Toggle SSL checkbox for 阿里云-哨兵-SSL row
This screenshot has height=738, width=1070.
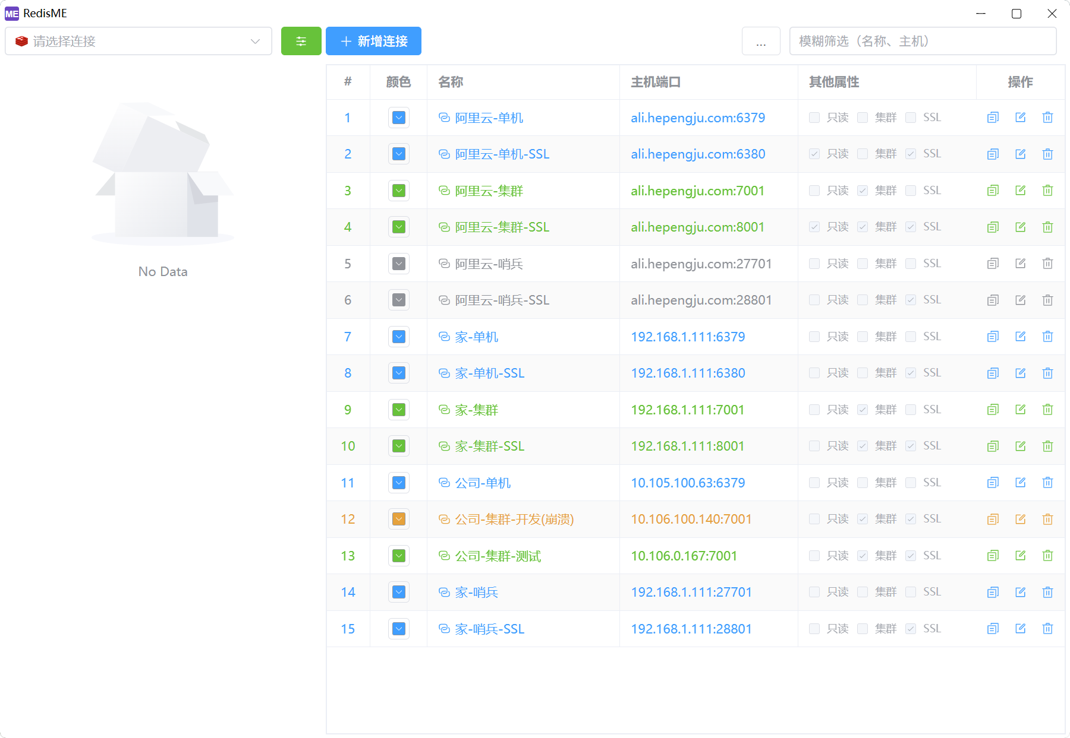click(911, 300)
